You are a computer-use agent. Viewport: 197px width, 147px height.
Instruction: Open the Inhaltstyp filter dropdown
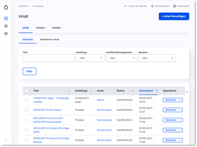coord(90,58)
